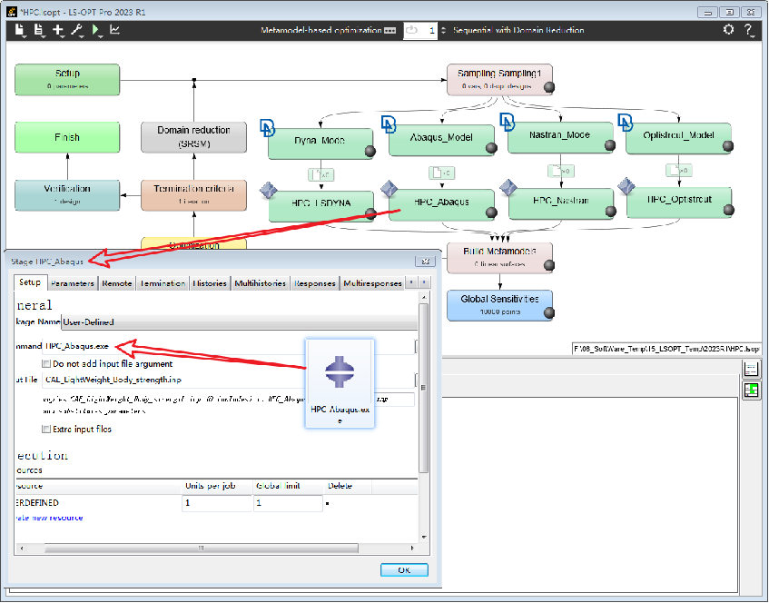This screenshot has height=603, width=769.
Task: Open the Termination criteria box
Action: pos(193,195)
